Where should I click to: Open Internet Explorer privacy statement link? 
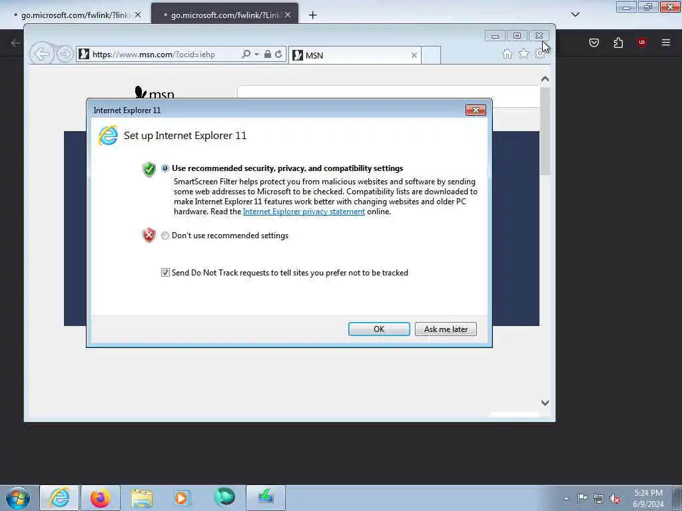304,212
